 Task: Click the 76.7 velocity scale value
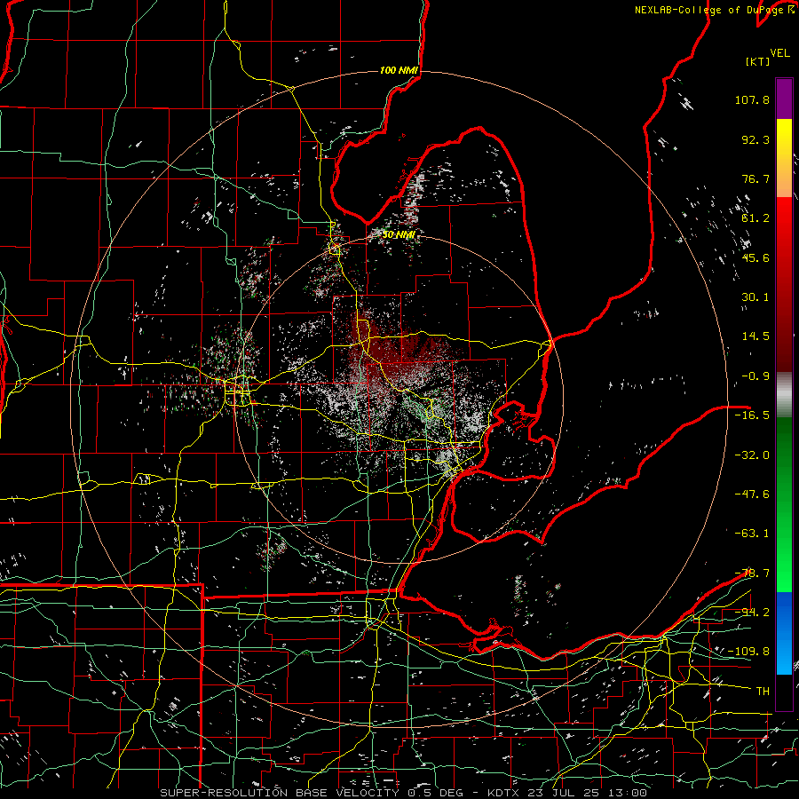tap(755, 178)
